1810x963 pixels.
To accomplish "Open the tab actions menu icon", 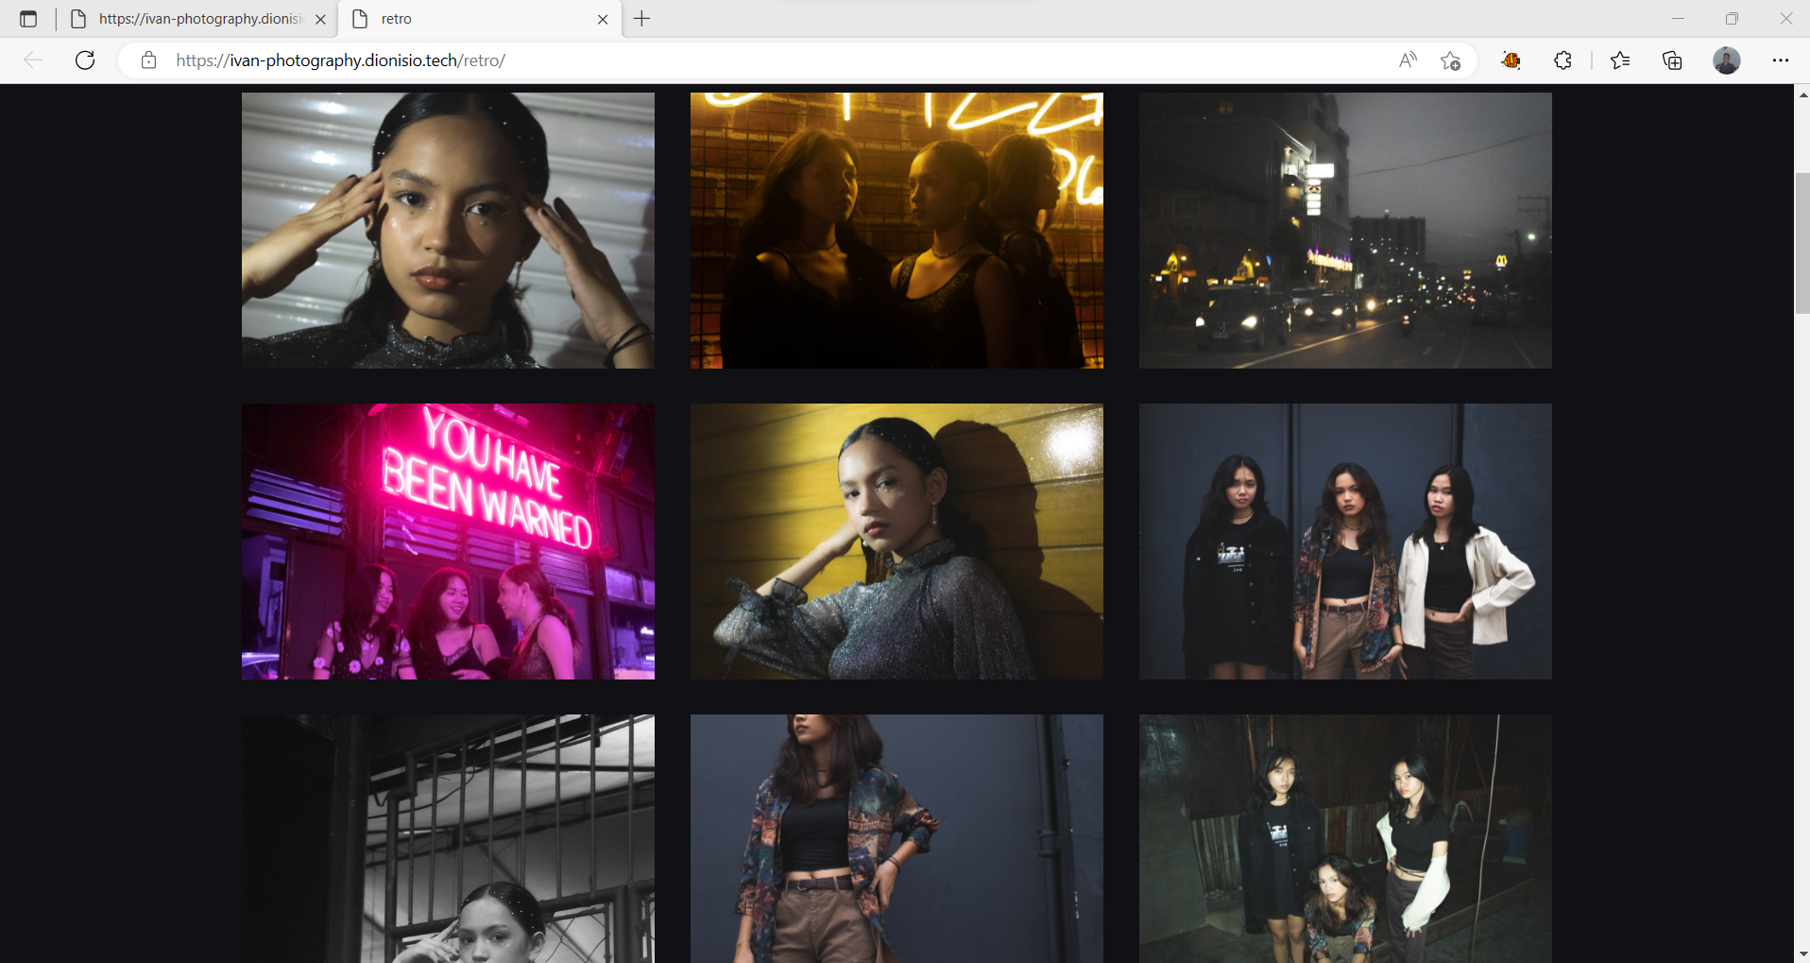I will click(28, 19).
